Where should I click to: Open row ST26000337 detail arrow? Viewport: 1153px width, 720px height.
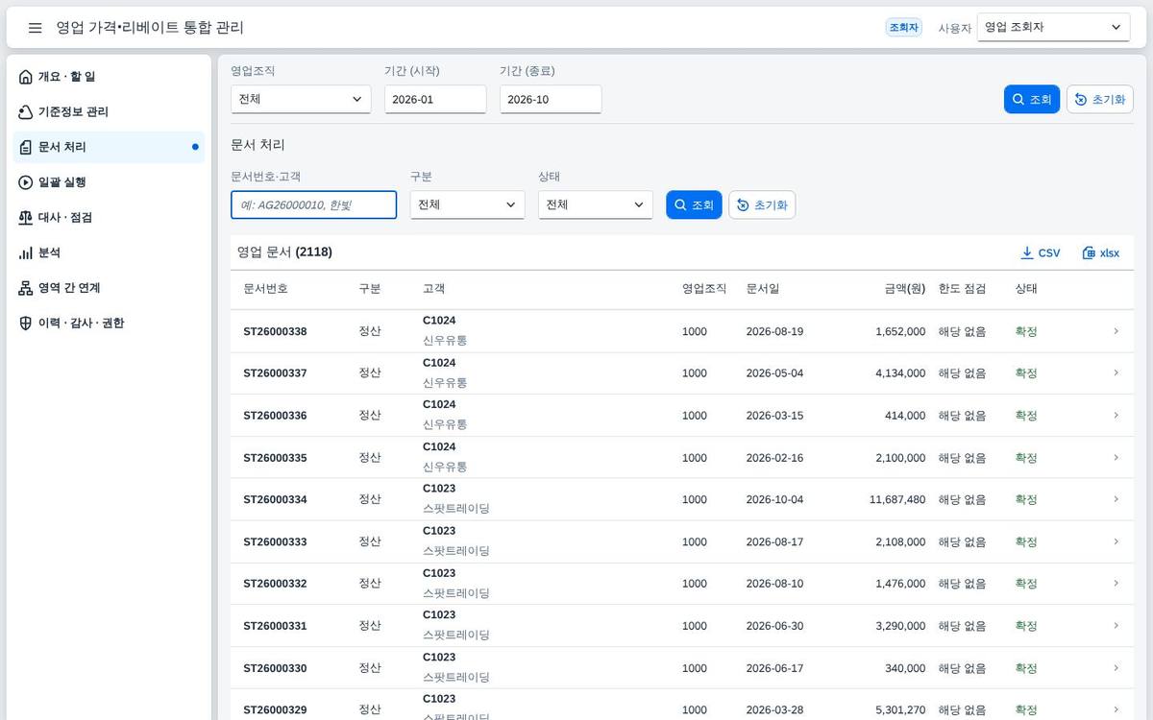[x=1116, y=373]
